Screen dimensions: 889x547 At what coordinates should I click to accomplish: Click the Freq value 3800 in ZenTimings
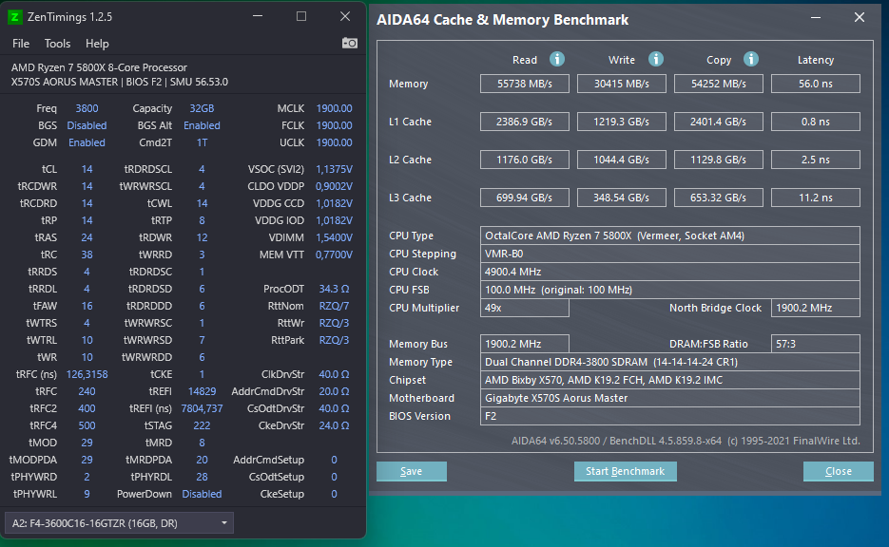click(87, 108)
